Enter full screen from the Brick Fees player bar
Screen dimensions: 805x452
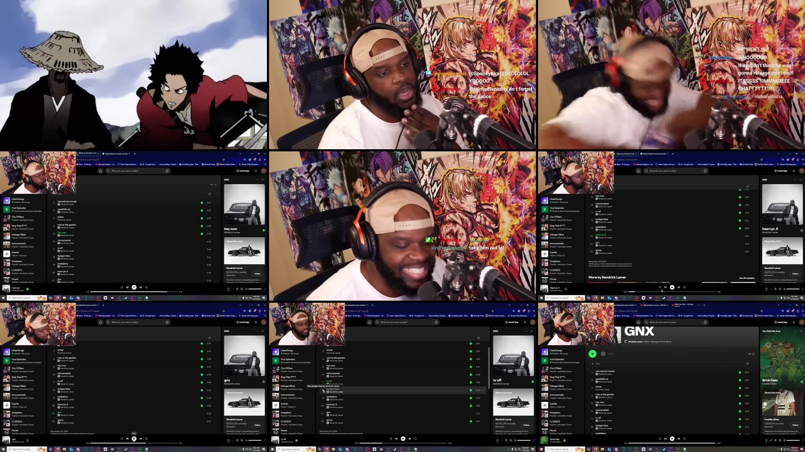[x=802, y=440]
